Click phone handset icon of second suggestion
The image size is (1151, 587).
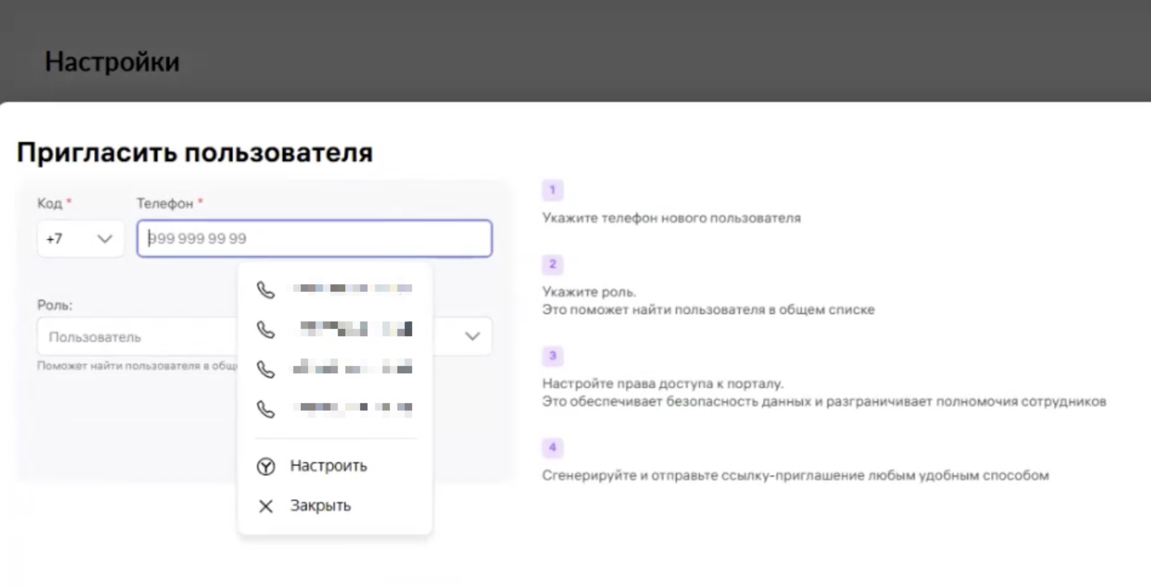coord(266,330)
